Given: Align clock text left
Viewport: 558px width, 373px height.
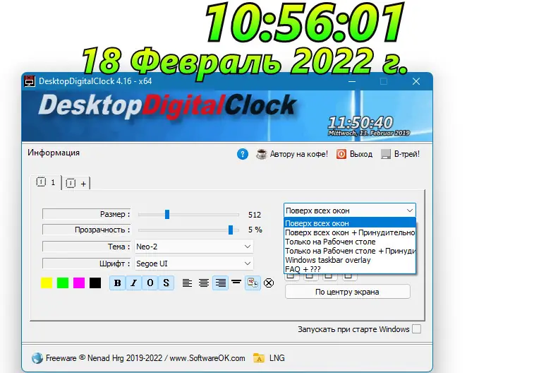Looking at the screenshot, I should point(187,283).
